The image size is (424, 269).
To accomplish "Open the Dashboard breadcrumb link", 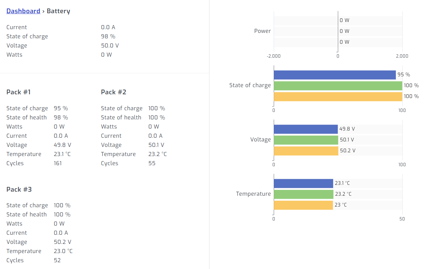I will coord(23,11).
